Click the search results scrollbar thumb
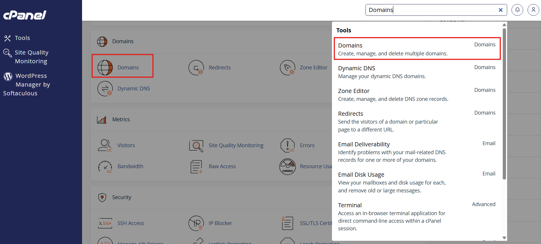The width and height of the screenshot is (541, 244). pyautogui.click(x=504, y=103)
